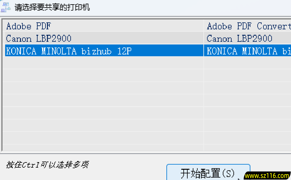The height and width of the screenshot is (180, 291).
Task: Select Canon LBP2900 in the first column
Action: coord(39,38)
